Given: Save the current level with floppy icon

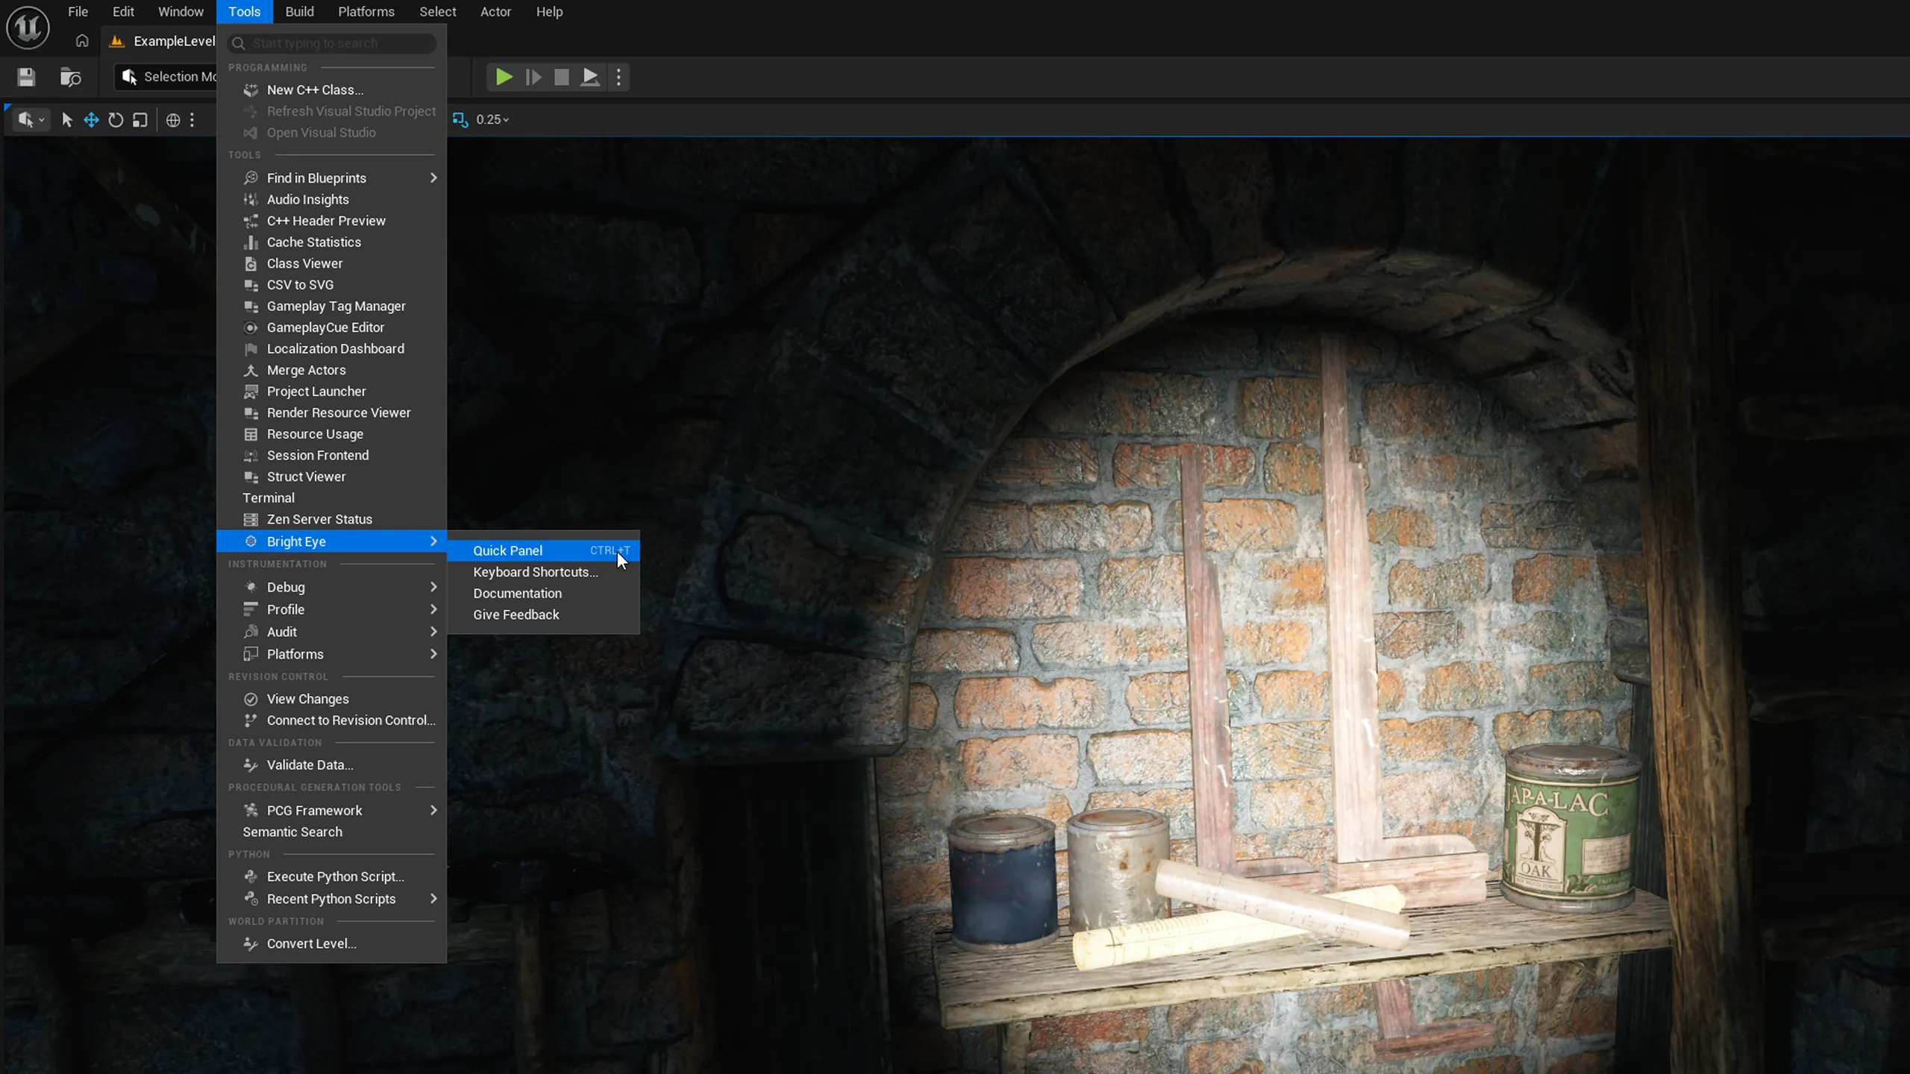Looking at the screenshot, I should 26,77.
